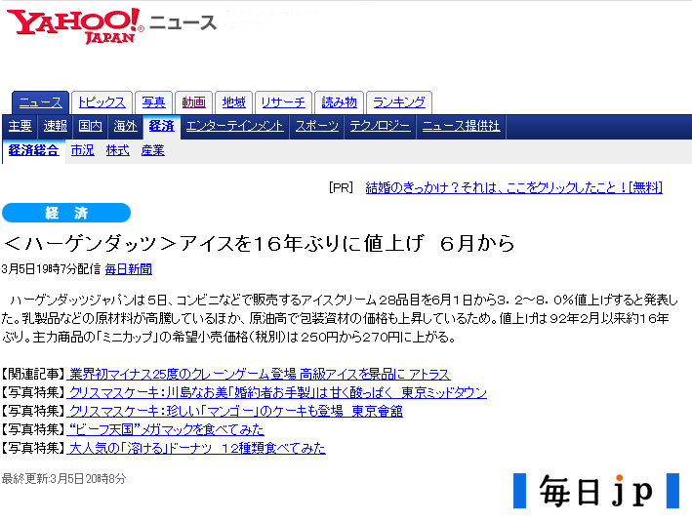Select the 国内 category

click(90, 126)
